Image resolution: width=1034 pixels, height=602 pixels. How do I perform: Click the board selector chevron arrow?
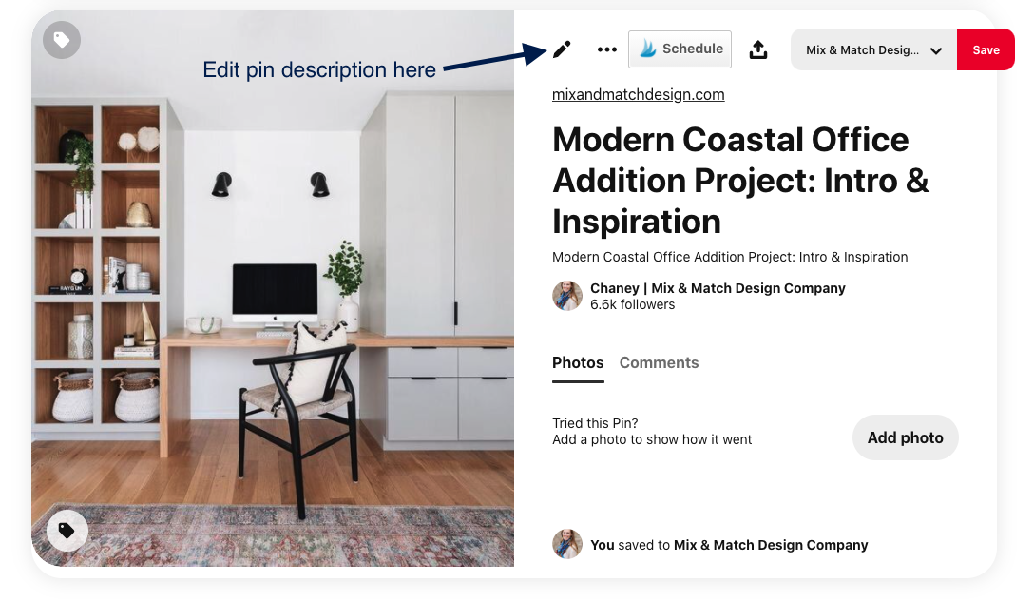(936, 50)
